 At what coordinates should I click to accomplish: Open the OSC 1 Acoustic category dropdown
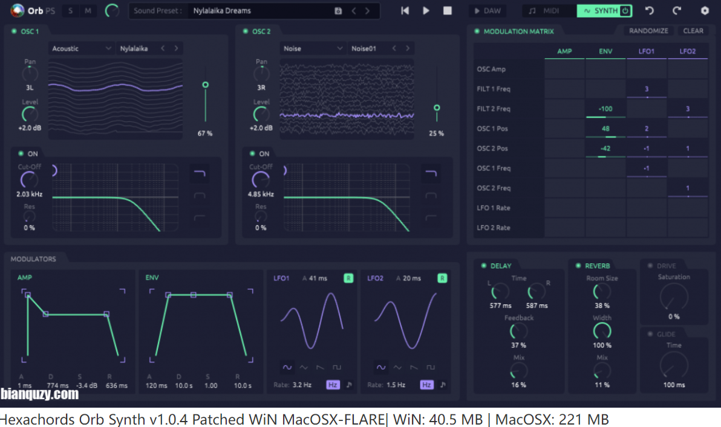[x=82, y=48]
